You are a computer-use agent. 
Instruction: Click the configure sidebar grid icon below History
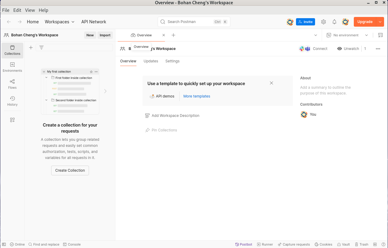(12, 120)
